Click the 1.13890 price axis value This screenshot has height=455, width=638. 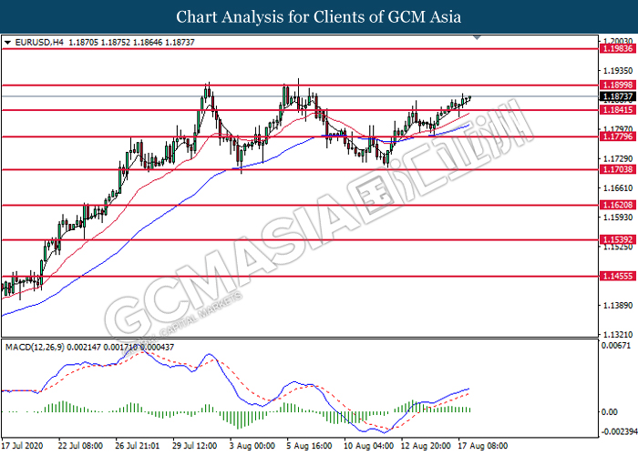tap(618, 305)
